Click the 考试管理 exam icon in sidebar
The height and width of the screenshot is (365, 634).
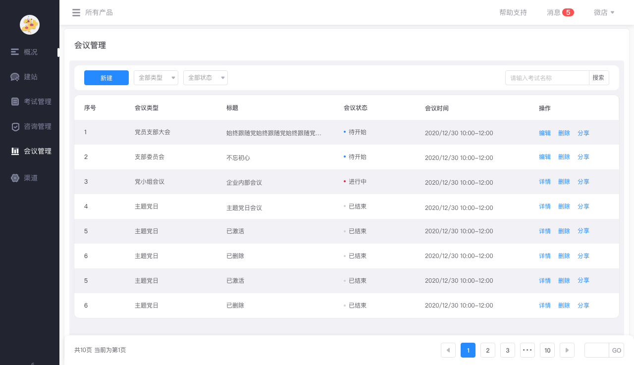[x=15, y=102]
